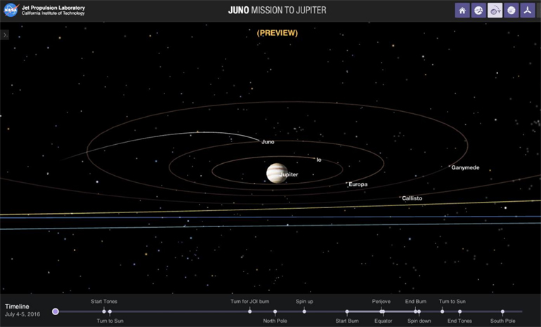Image resolution: width=541 pixels, height=327 pixels.
Task: Open the Jupiter planet view icon
Action: coord(511,11)
